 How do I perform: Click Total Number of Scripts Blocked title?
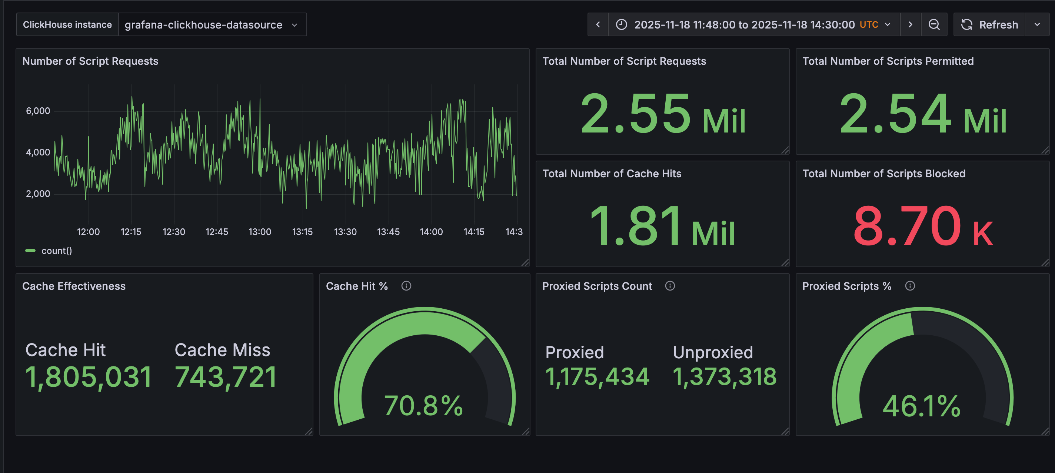[x=883, y=174]
